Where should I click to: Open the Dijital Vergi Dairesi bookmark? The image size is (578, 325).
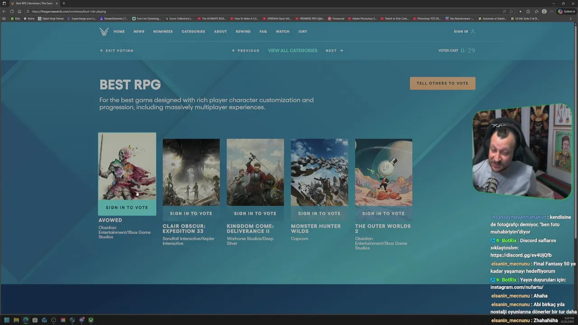click(x=51, y=19)
